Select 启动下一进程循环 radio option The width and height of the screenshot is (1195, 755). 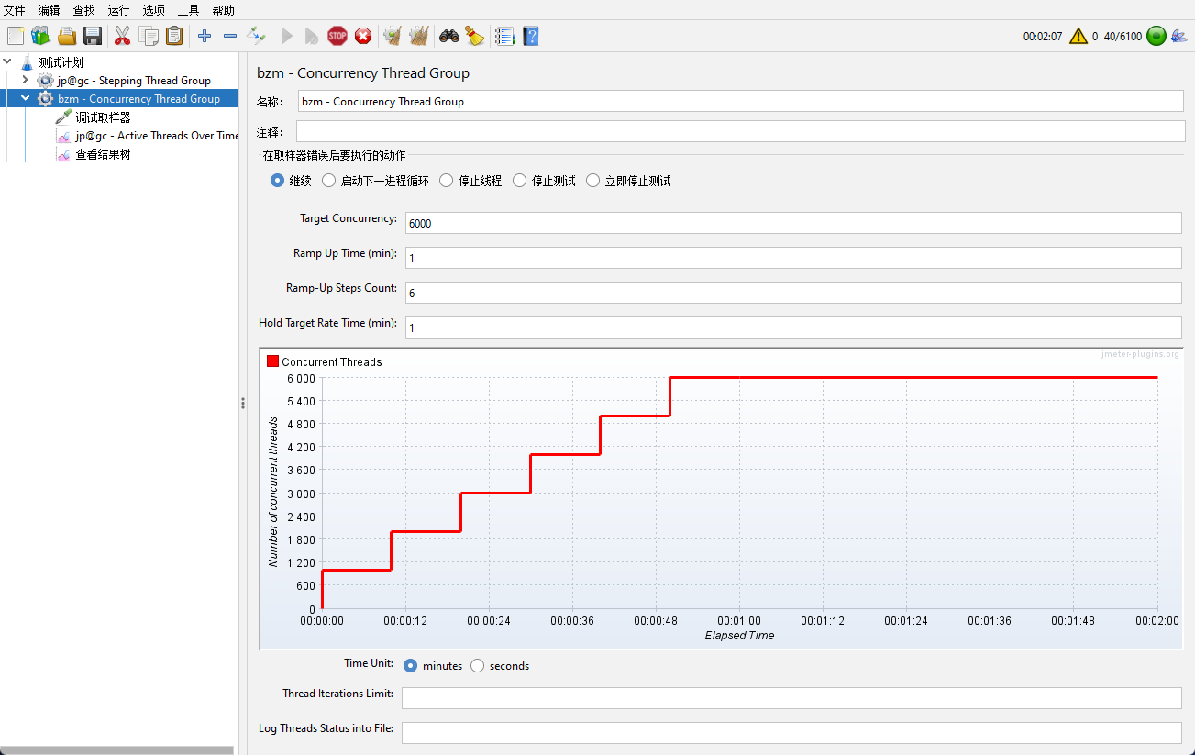coord(328,181)
